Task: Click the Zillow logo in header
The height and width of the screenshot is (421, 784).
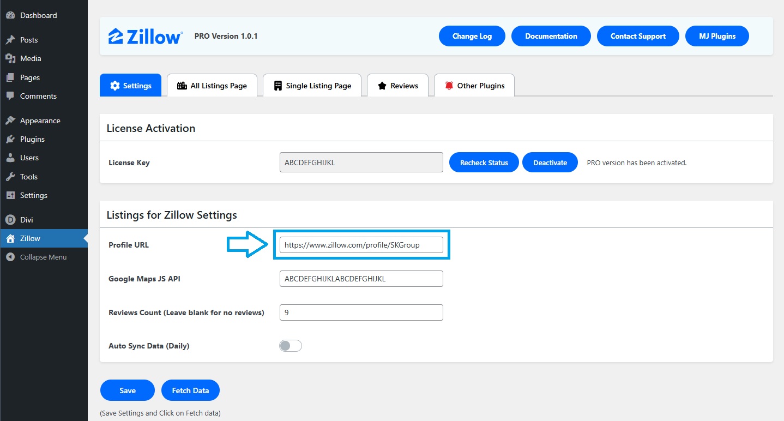Action: [x=146, y=36]
